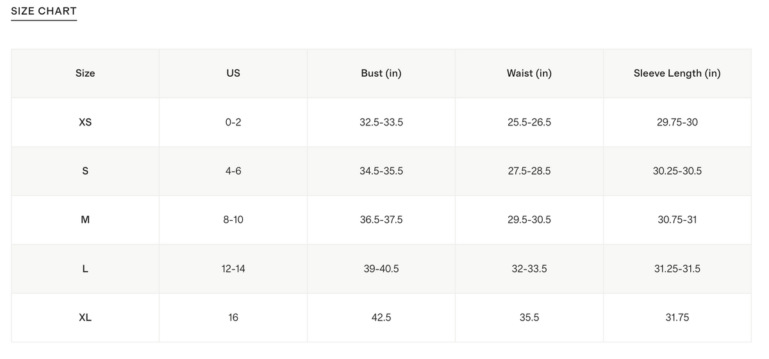
Task: Click the waist value 32-33.5 cell
Action: click(x=529, y=269)
